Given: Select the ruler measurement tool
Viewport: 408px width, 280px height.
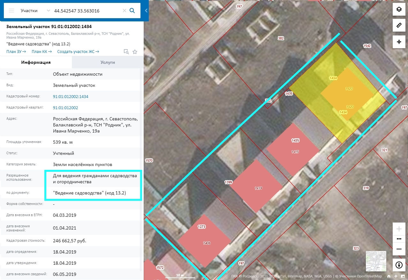Looking at the screenshot, I should click(399, 26).
